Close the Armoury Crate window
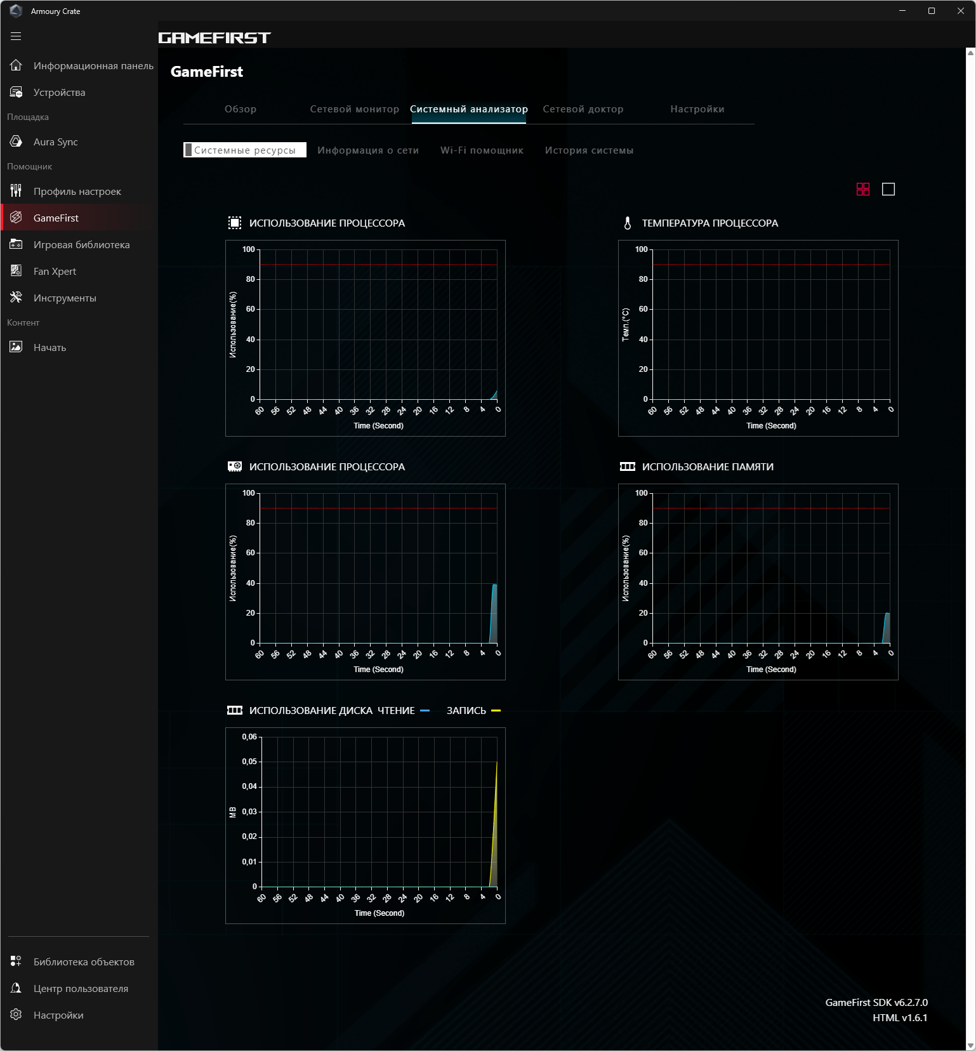This screenshot has width=976, height=1051. [x=961, y=11]
